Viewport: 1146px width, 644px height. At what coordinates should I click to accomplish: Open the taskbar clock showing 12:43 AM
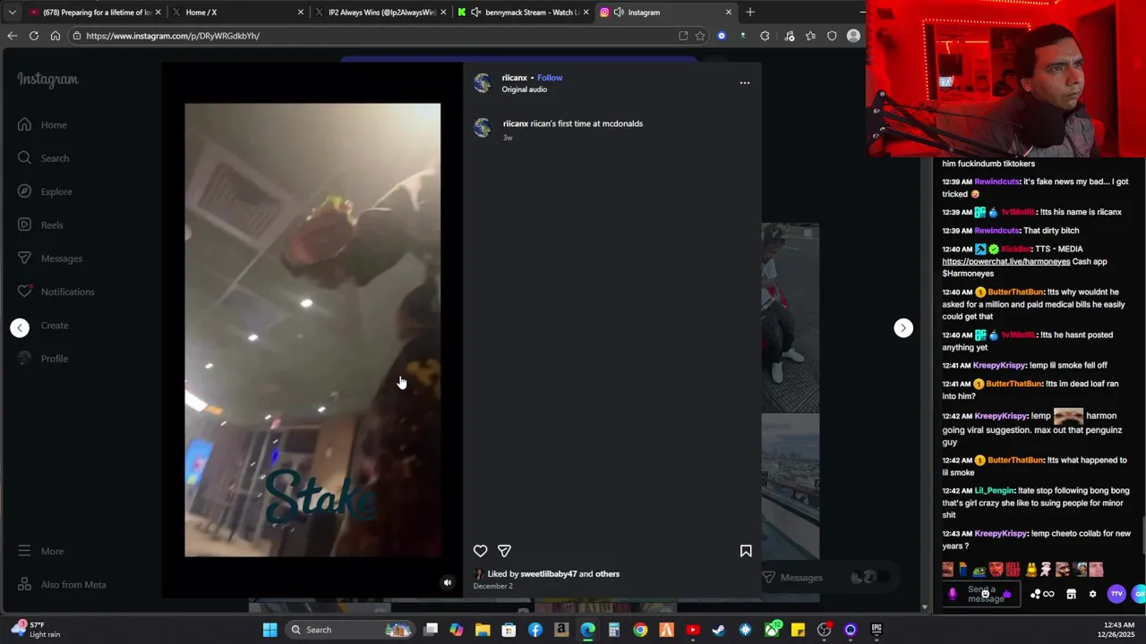click(x=1116, y=630)
